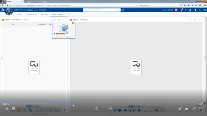Click the blue cube view icon in 3D toolbar
This screenshot has width=207, height=116.
tap(120, 110)
